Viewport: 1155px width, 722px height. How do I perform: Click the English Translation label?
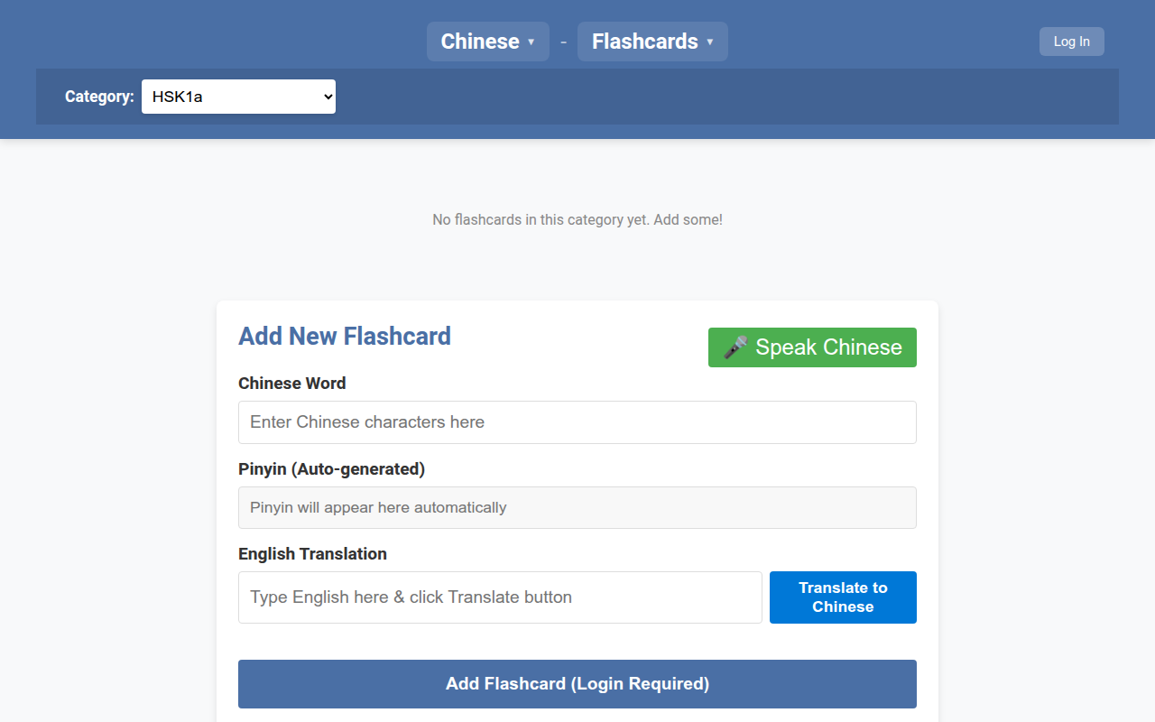pyautogui.click(x=312, y=554)
